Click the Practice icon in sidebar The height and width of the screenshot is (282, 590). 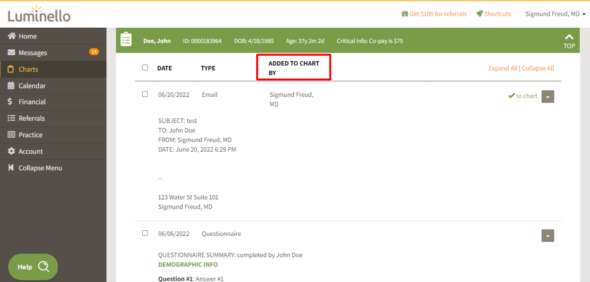[12, 135]
